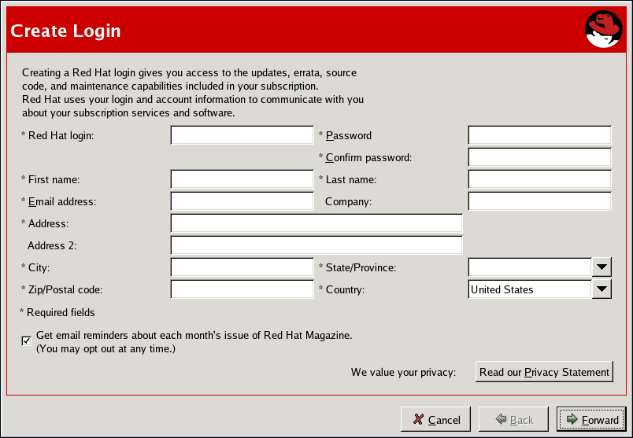633x438 pixels.
Task: Open the State/Province dropdown arrow
Action: pos(602,267)
